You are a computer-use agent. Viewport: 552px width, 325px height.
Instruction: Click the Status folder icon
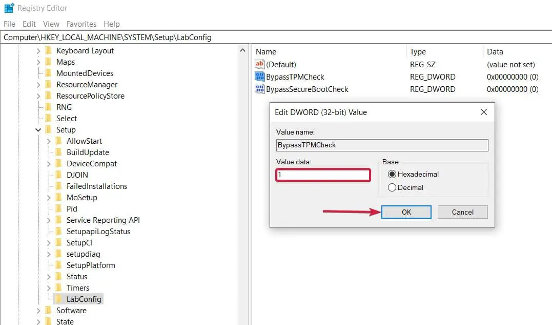[59, 276]
